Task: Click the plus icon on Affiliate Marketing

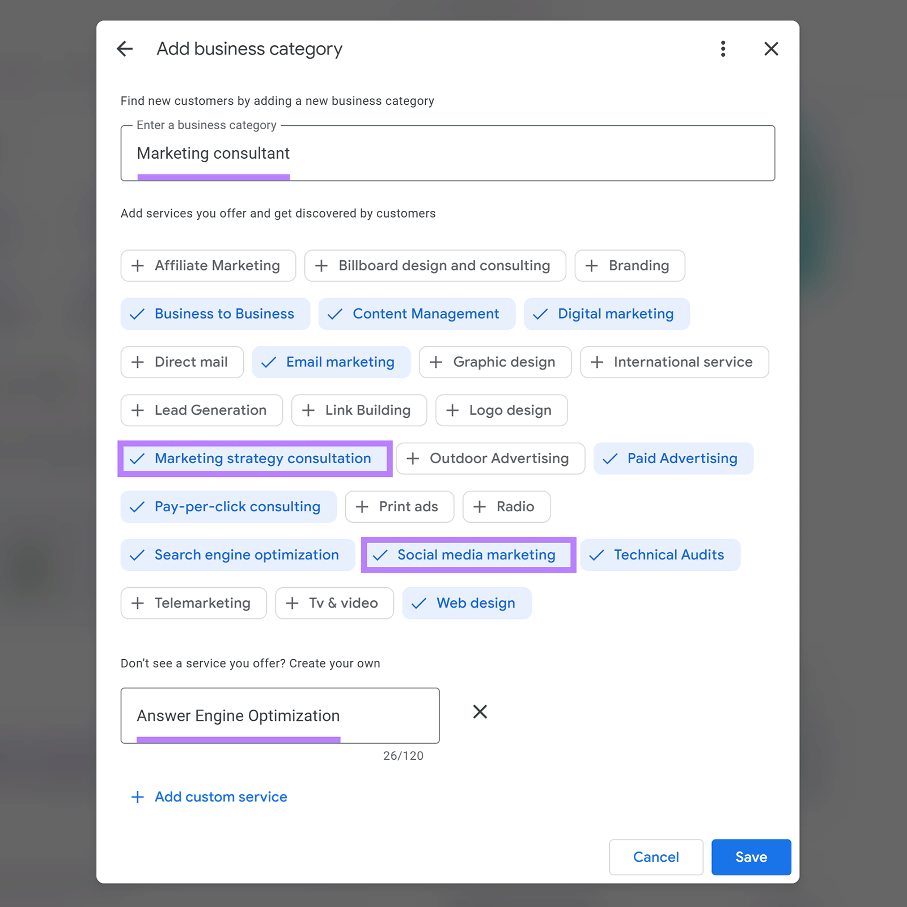Action: (138, 266)
